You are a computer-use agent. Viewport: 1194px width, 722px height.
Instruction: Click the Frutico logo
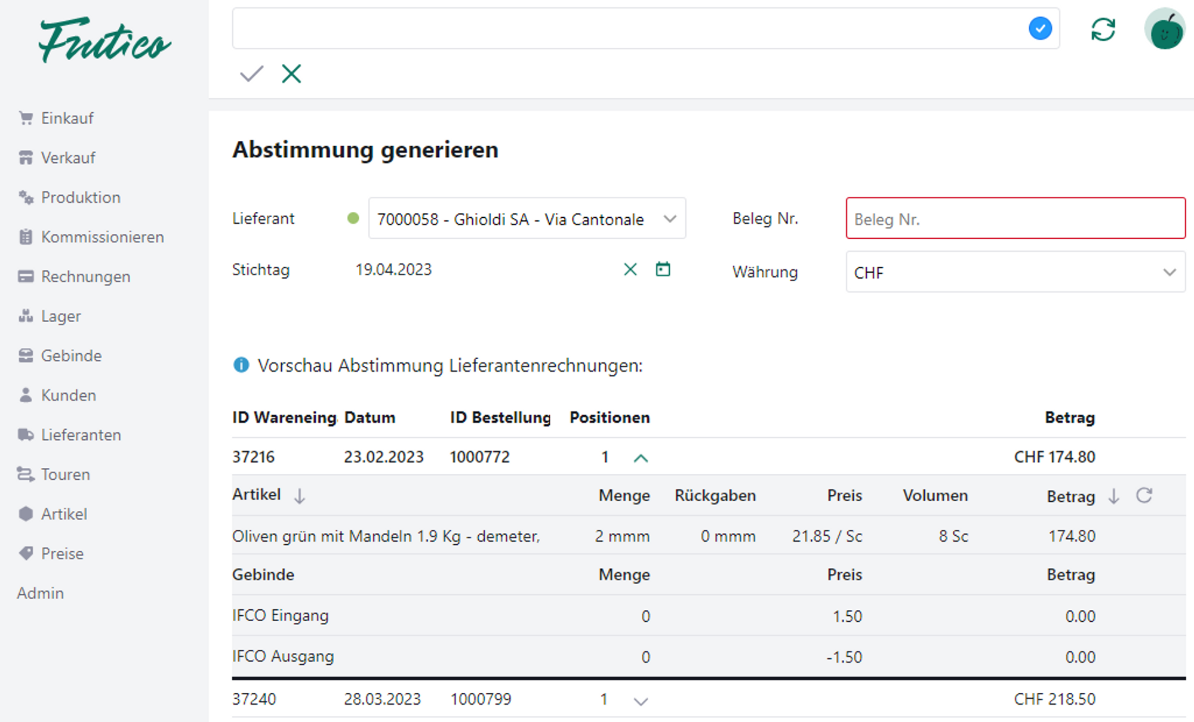pyautogui.click(x=104, y=41)
